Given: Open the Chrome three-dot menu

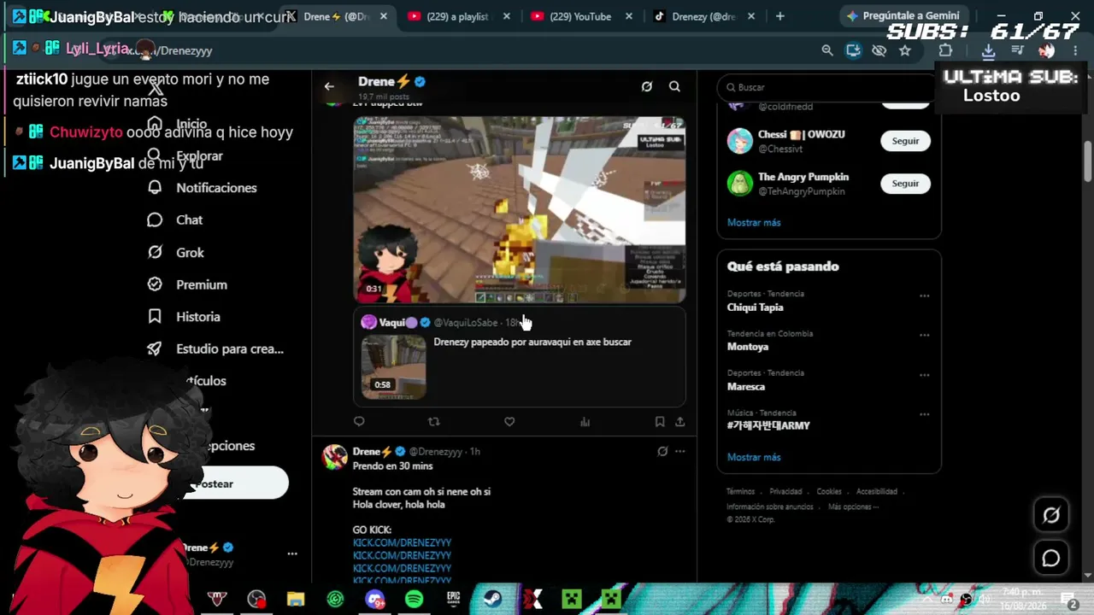Looking at the screenshot, I should pos(1075,50).
